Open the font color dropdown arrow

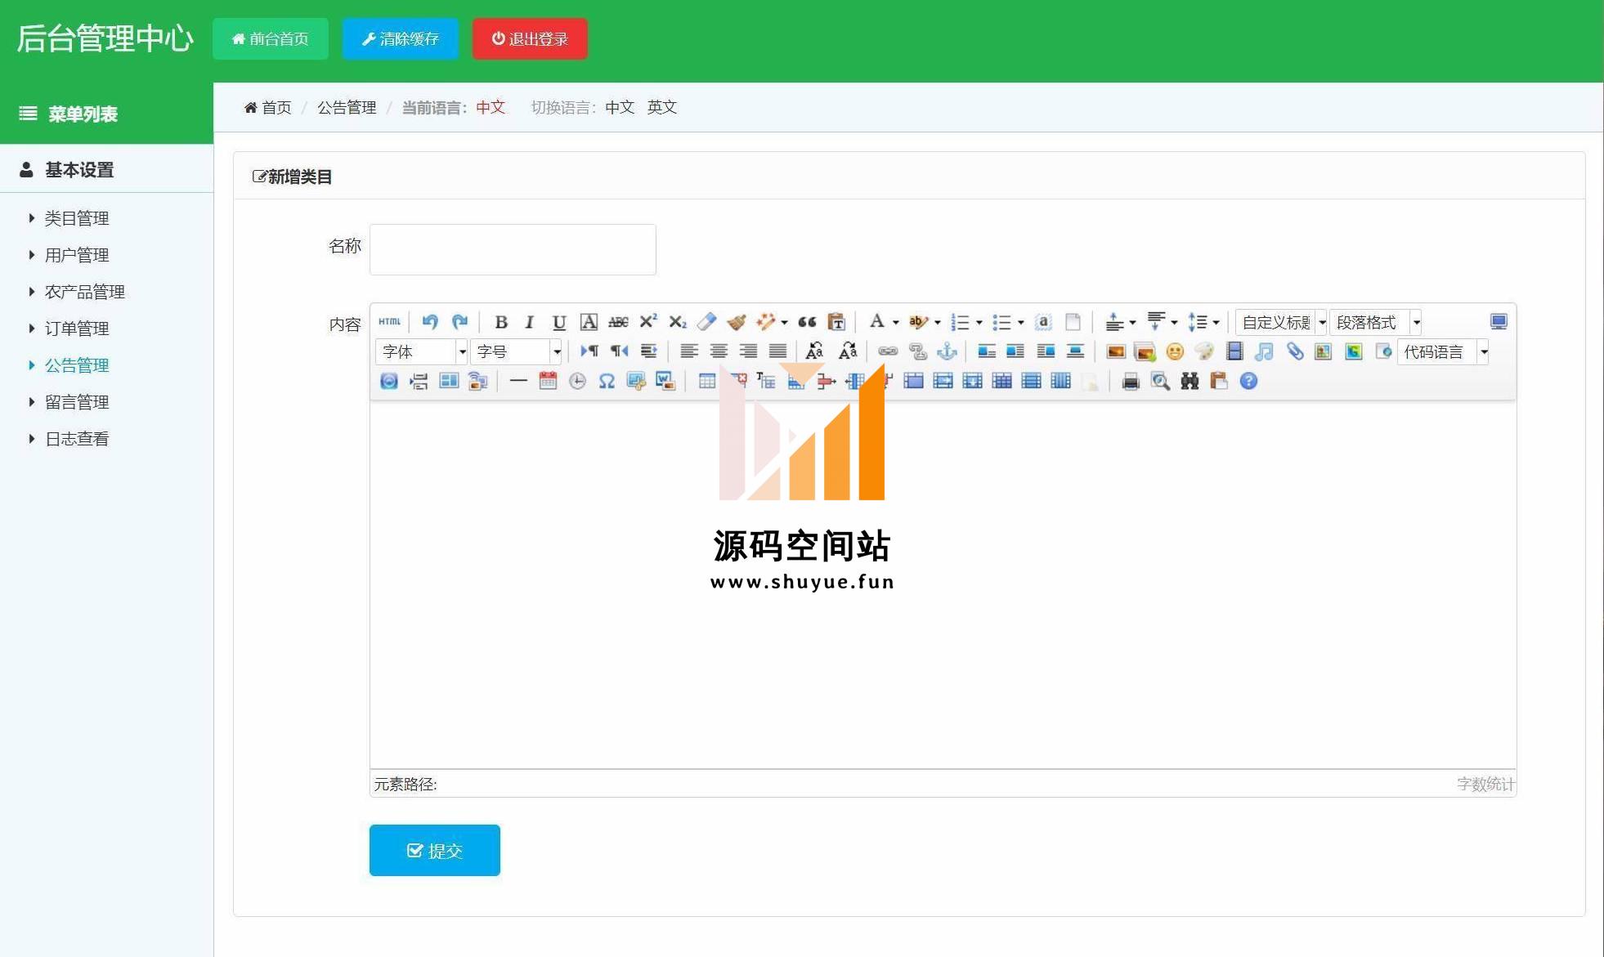click(x=895, y=323)
